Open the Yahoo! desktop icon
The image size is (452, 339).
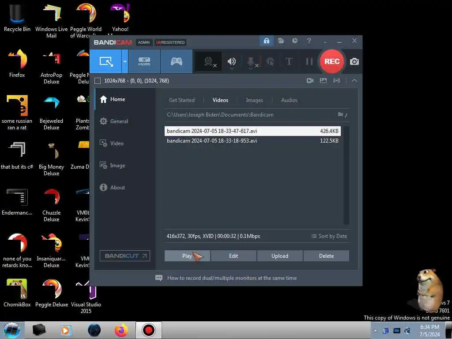120,17
